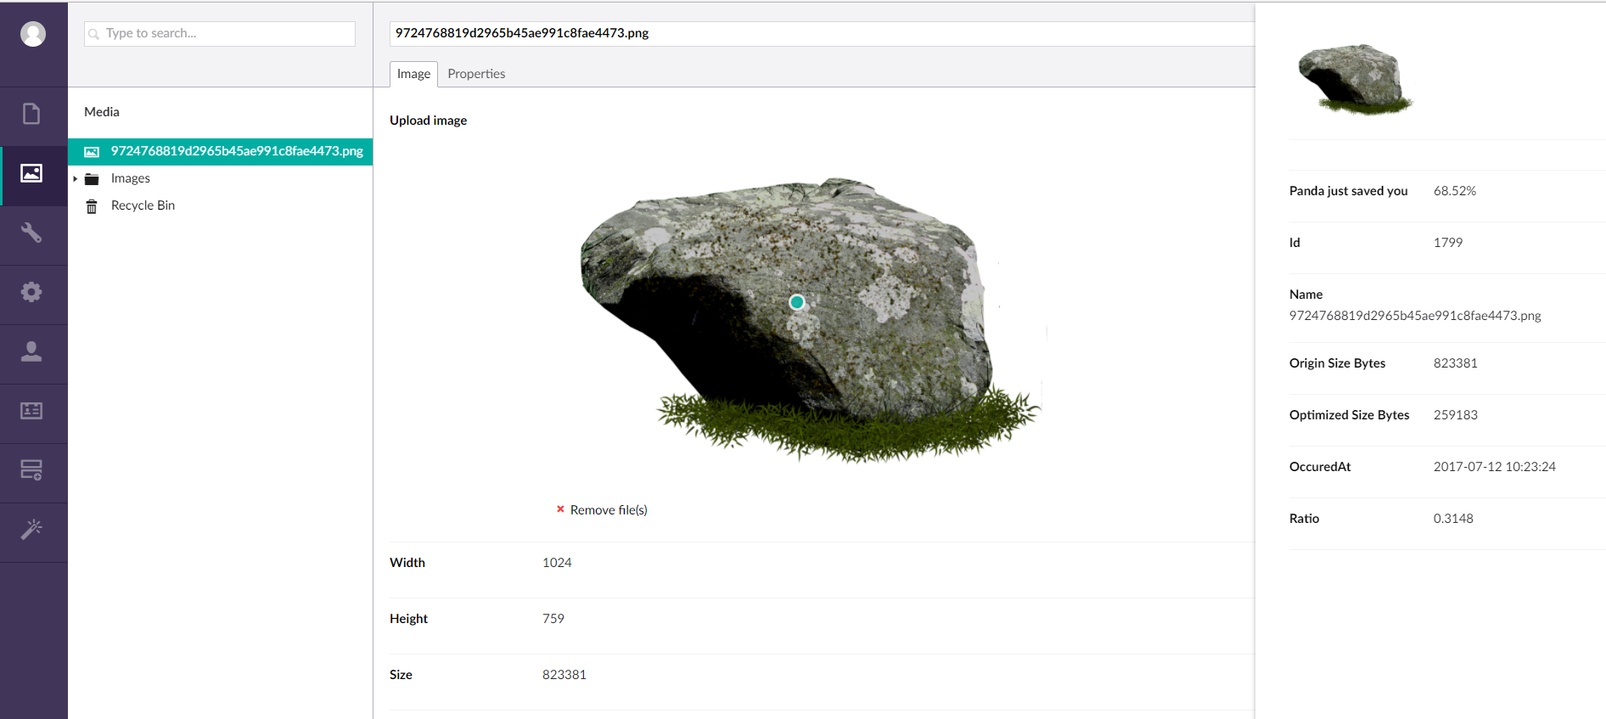
Task: Click the focal point dot on rock
Action: tap(796, 302)
